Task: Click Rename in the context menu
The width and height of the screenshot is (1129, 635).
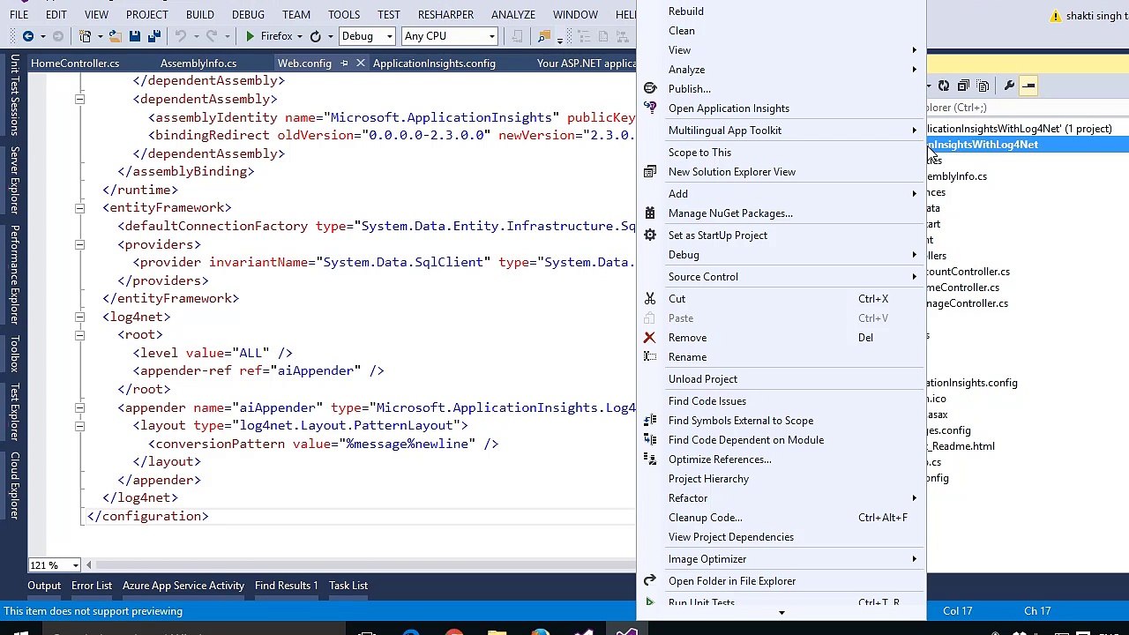Action: point(781,357)
